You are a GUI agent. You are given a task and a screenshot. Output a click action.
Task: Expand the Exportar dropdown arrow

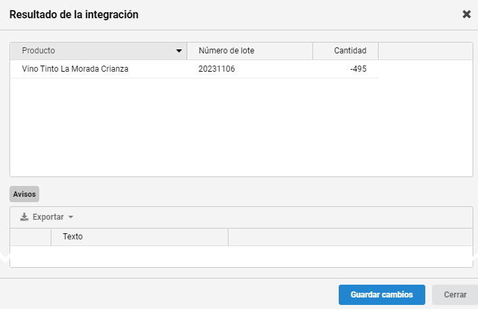pyautogui.click(x=71, y=217)
